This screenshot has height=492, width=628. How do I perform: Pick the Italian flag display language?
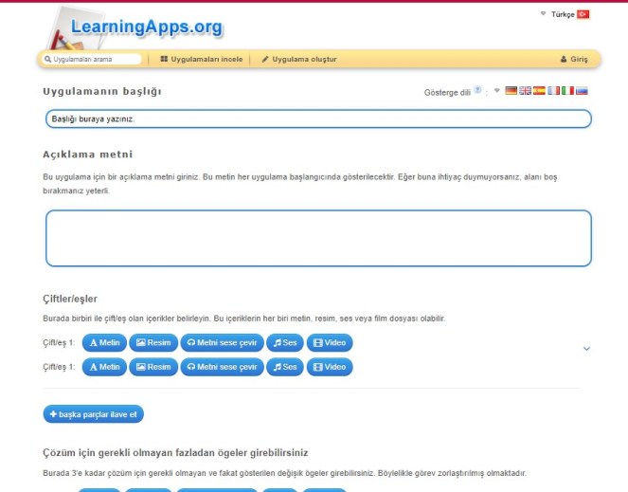567,91
